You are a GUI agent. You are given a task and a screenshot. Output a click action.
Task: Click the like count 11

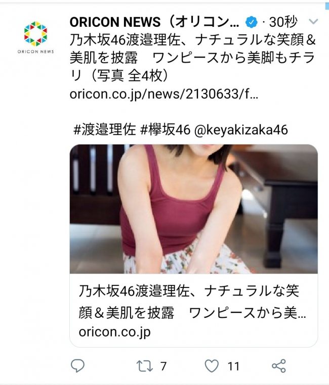pyautogui.click(x=233, y=366)
